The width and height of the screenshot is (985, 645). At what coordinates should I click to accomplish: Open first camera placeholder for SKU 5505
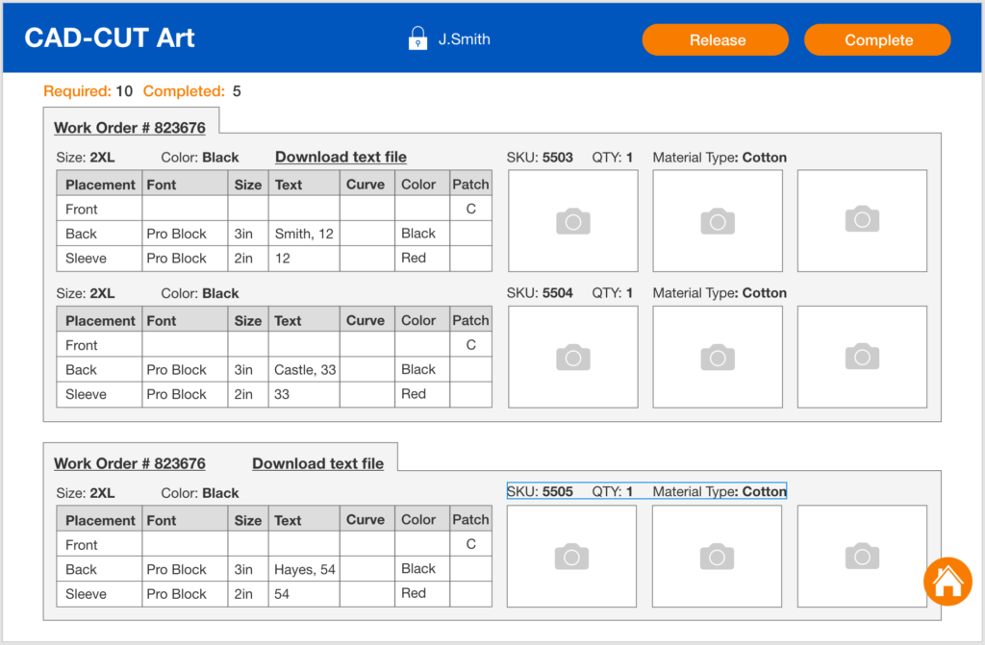pyautogui.click(x=571, y=557)
